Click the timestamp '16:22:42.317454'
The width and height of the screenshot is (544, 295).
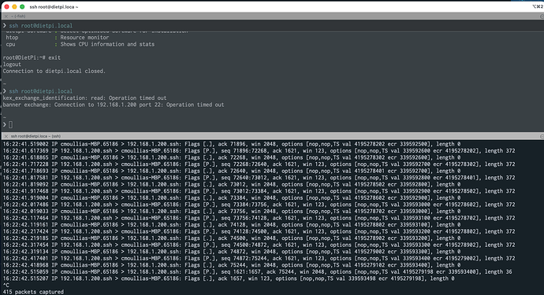pyautogui.click(x=26, y=245)
